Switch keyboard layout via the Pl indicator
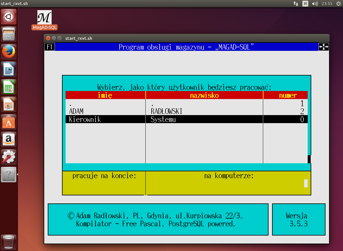 305,4
